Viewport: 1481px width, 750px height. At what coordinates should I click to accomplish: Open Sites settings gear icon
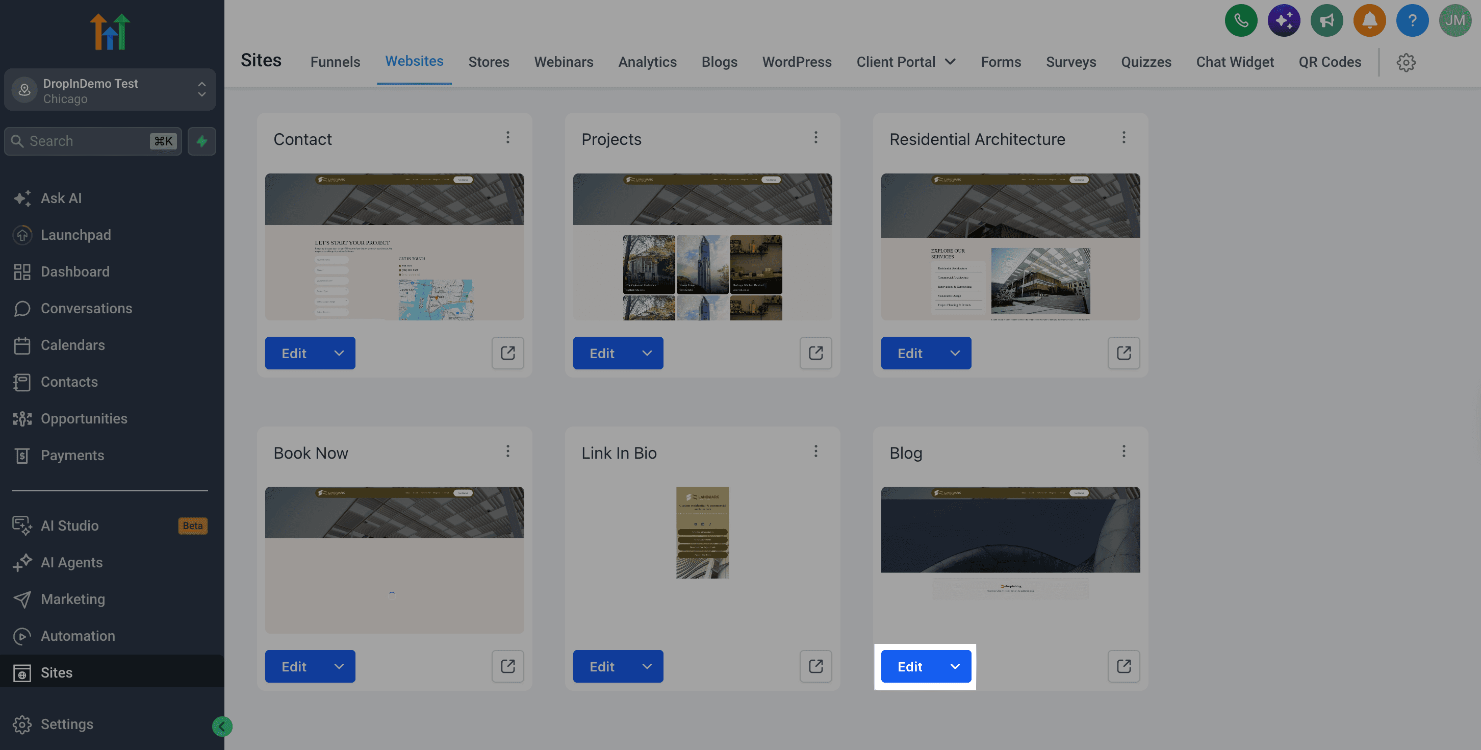(x=1406, y=62)
